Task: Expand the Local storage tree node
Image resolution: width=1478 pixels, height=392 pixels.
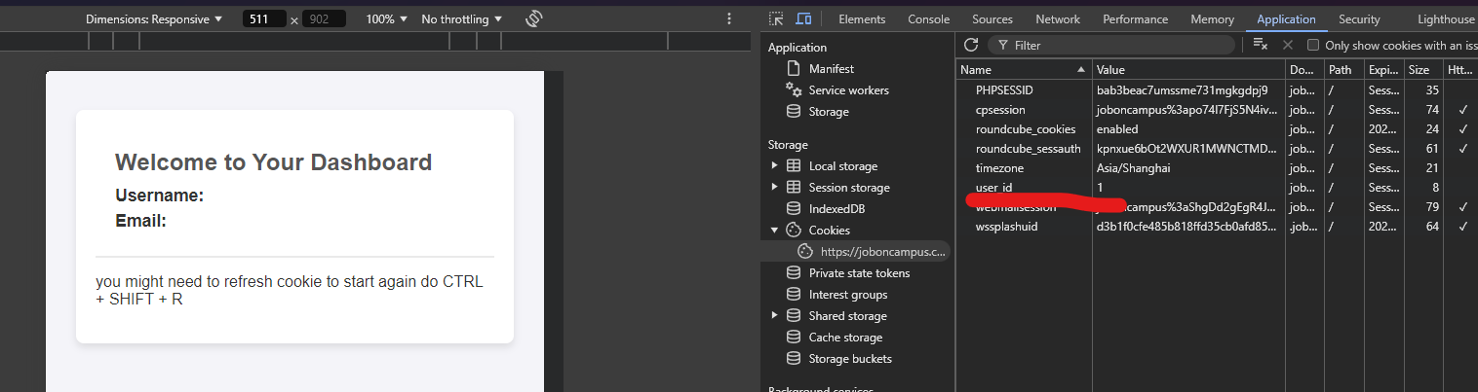Action: coord(775,166)
